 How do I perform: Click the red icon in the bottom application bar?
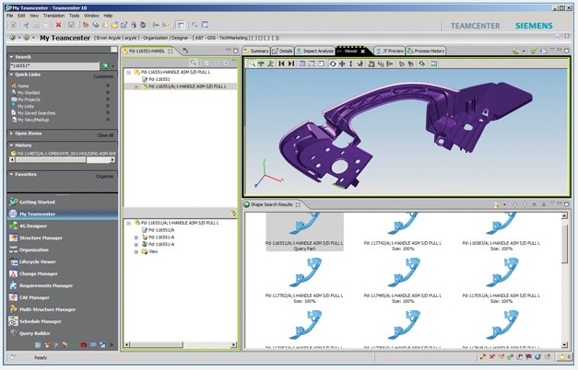84,345
